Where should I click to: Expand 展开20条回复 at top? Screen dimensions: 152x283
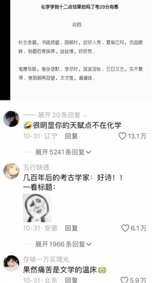62,115
